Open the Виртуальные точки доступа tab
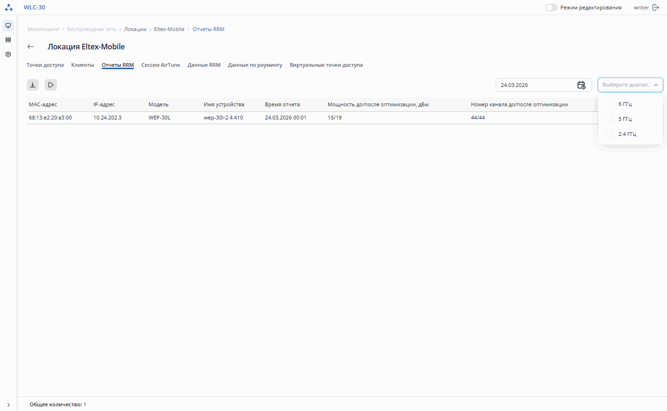This screenshot has height=411, width=667. 326,65
